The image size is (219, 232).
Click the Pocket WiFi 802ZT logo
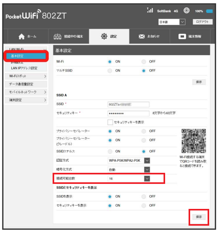36,14
